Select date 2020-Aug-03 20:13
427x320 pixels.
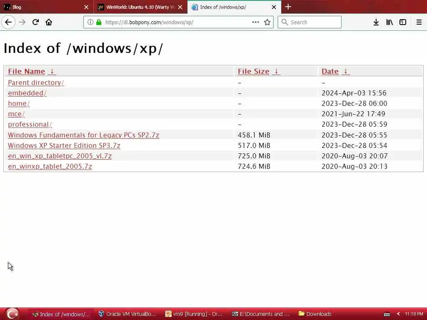pyautogui.click(x=354, y=166)
